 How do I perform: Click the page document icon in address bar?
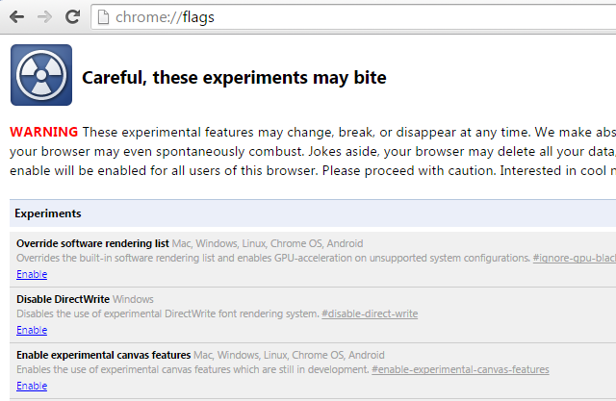pyautogui.click(x=103, y=17)
